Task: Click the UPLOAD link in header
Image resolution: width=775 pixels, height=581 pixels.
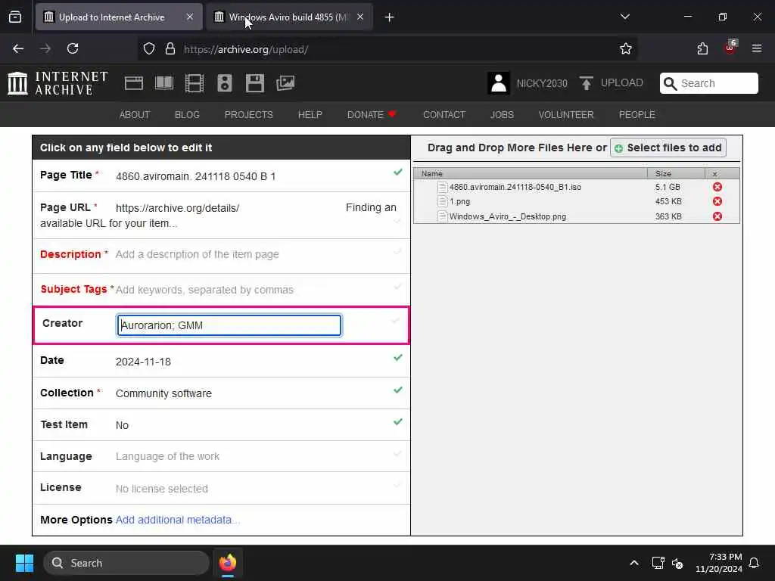Action: pyautogui.click(x=622, y=83)
